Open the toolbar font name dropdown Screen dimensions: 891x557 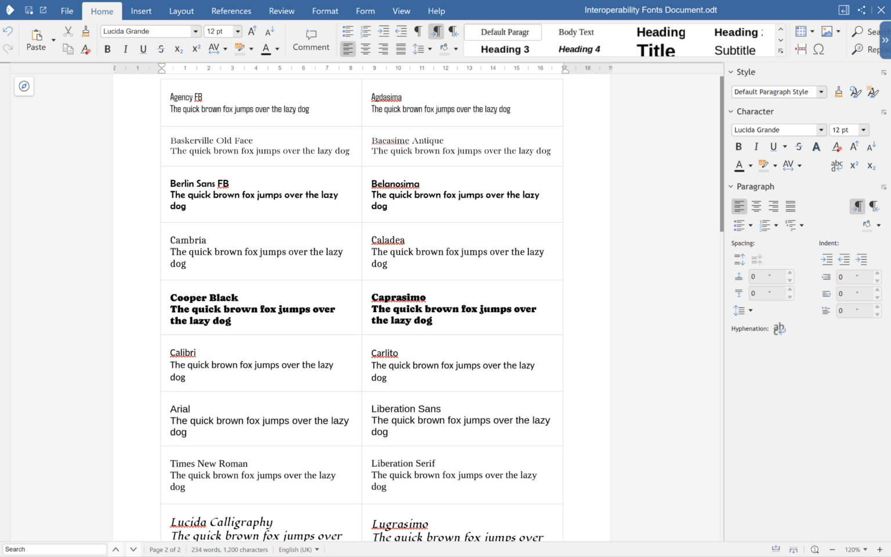(195, 31)
